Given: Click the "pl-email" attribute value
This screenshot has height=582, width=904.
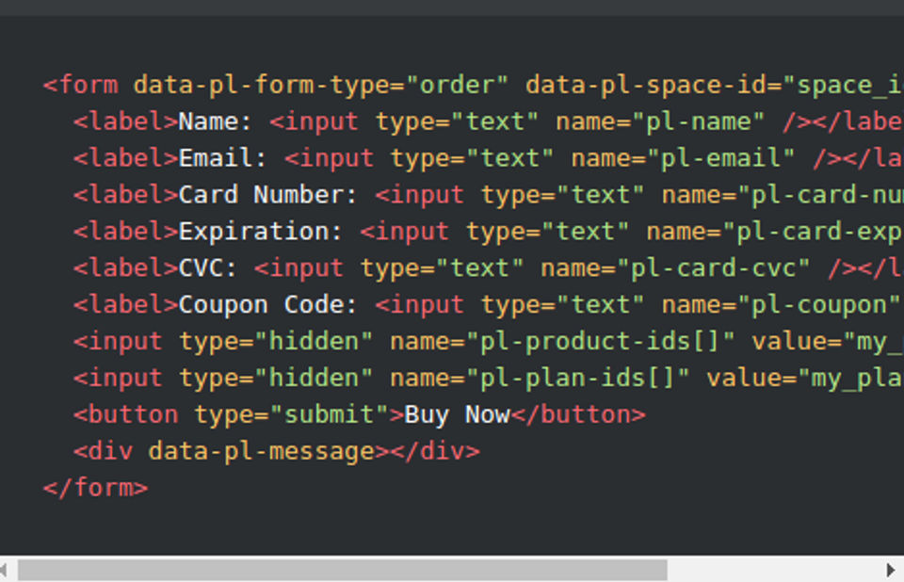Looking at the screenshot, I should (x=720, y=158).
